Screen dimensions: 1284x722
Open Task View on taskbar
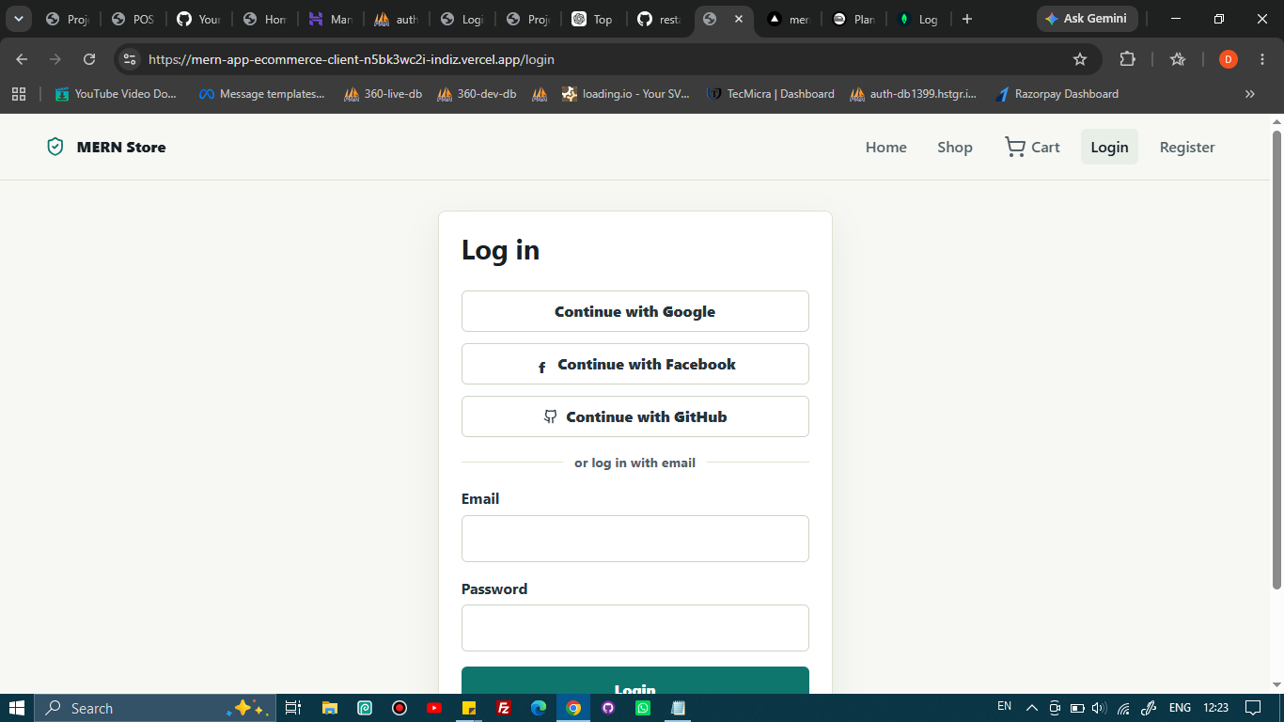(293, 708)
